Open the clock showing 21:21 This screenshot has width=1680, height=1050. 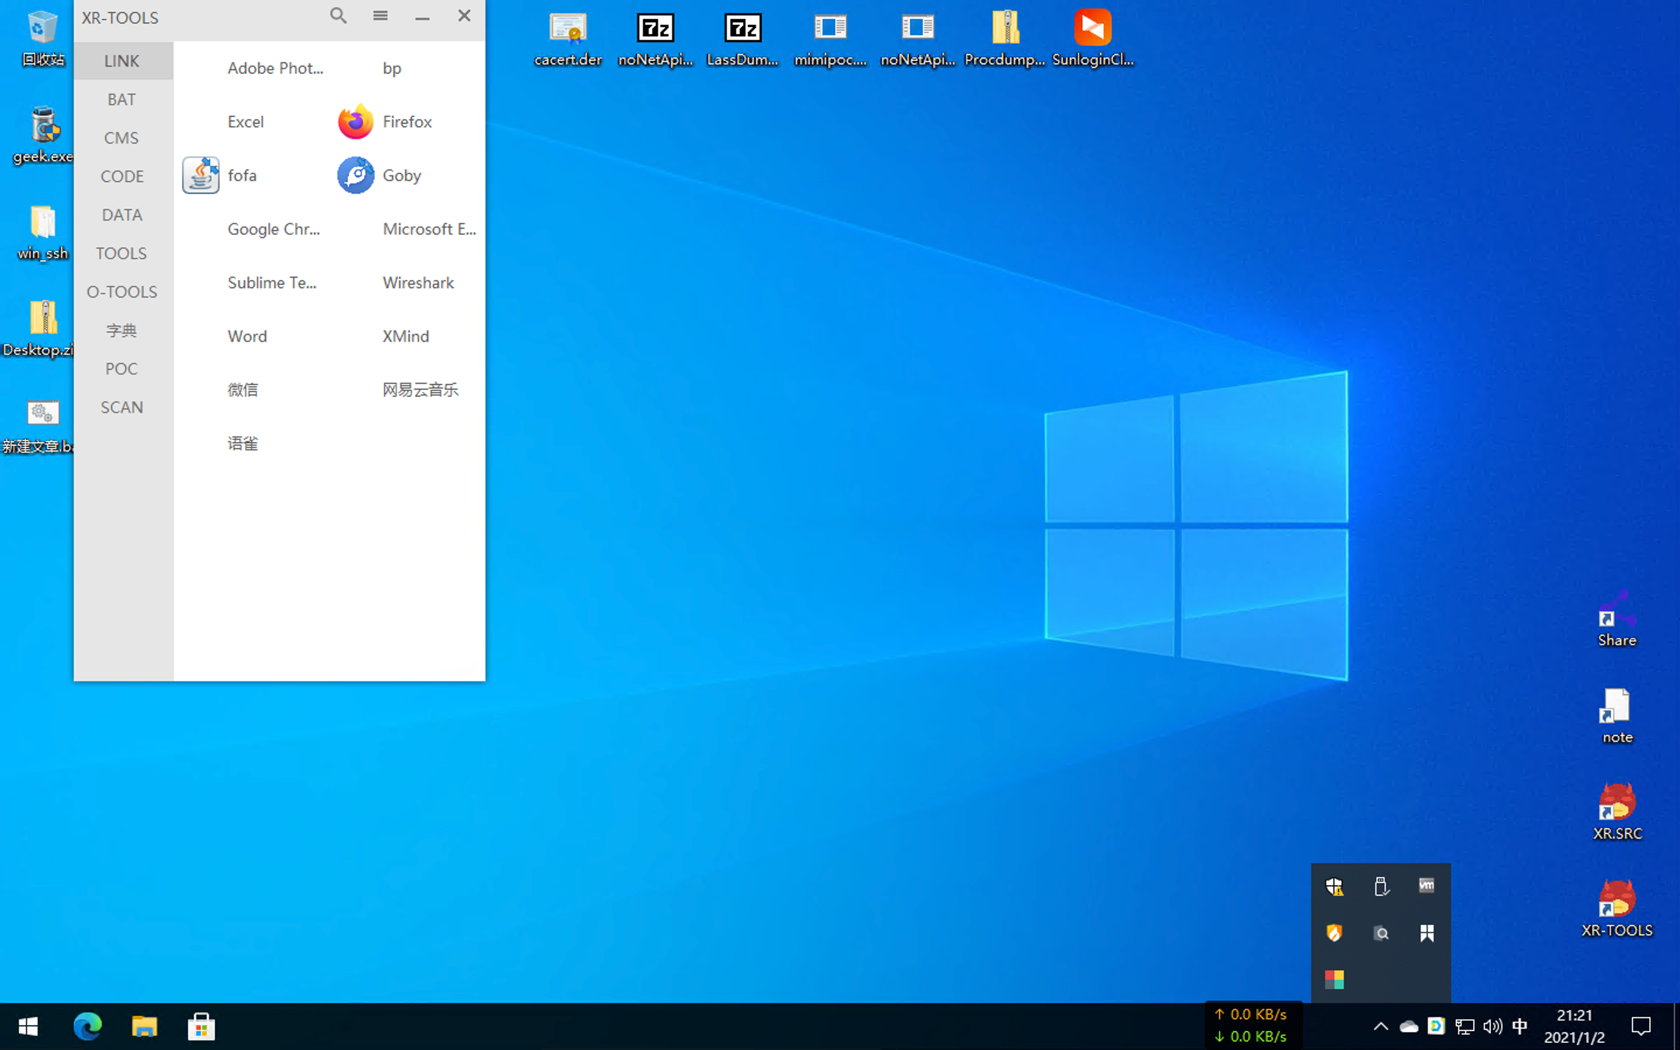point(1574,1027)
